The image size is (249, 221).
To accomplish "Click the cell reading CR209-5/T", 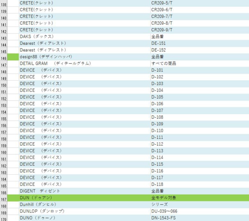I will (x=200, y=3).
